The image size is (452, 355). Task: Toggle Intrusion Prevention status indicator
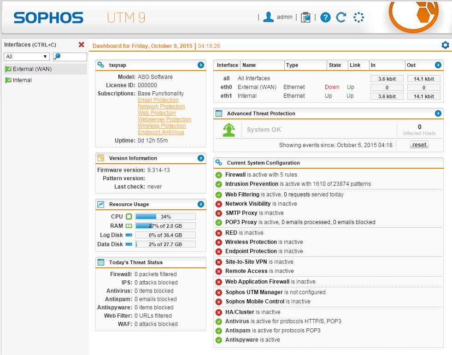tap(219, 184)
